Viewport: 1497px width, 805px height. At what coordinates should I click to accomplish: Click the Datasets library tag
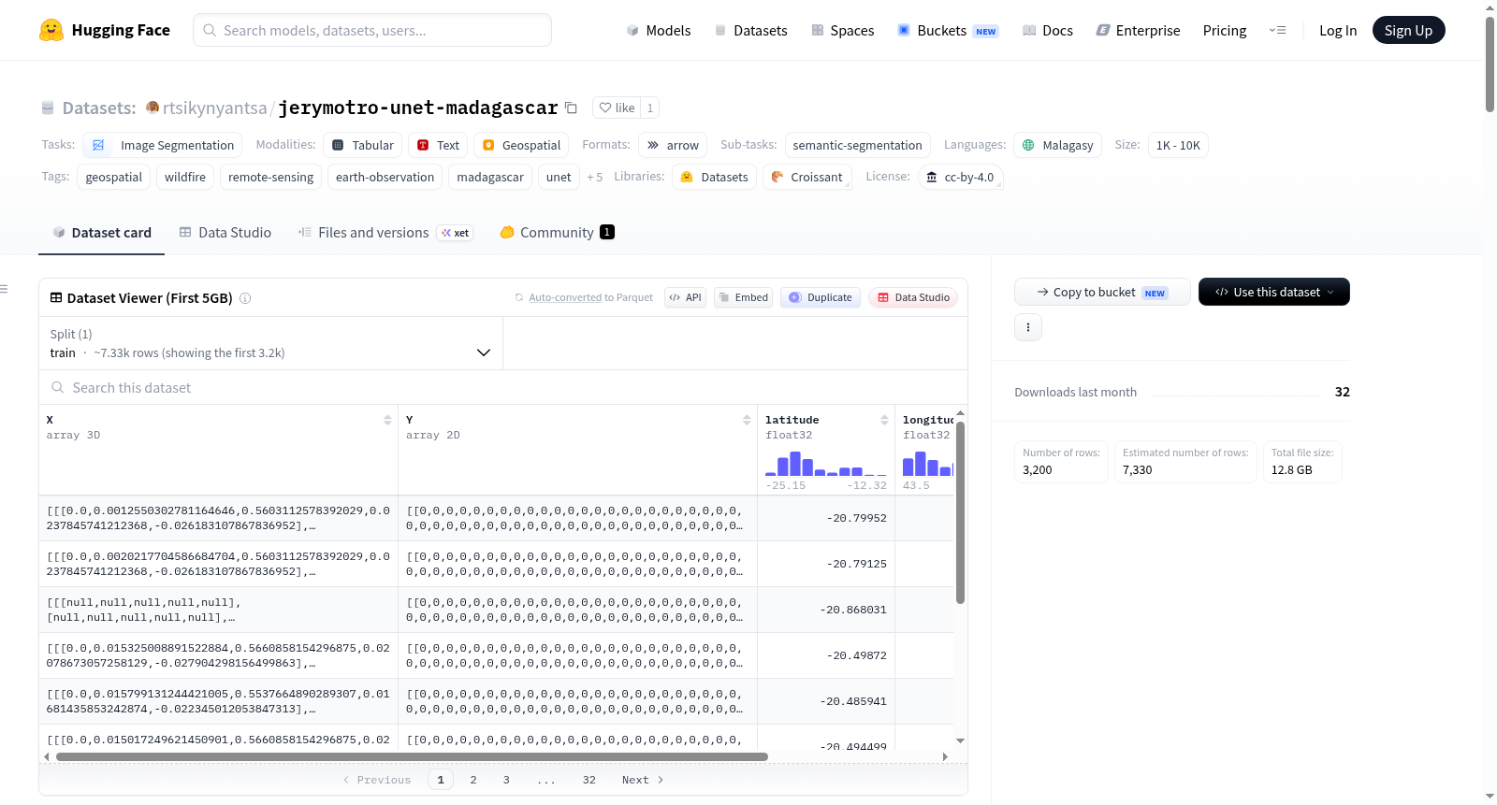point(715,177)
